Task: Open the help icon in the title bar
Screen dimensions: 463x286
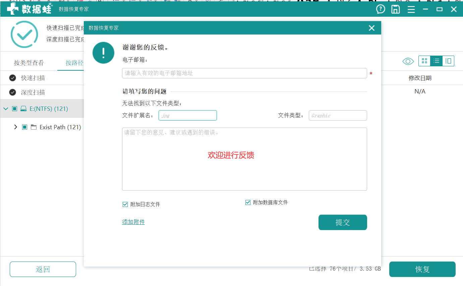Action: pos(381,9)
